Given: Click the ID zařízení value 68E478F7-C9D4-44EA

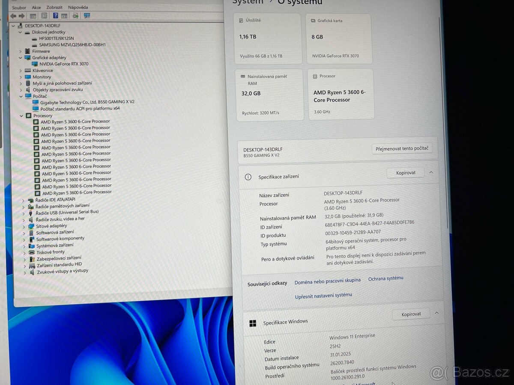Looking at the screenshot, I should click(370, 224).
